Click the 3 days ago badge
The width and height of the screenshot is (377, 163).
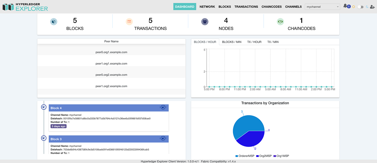(x=58, y=126)
